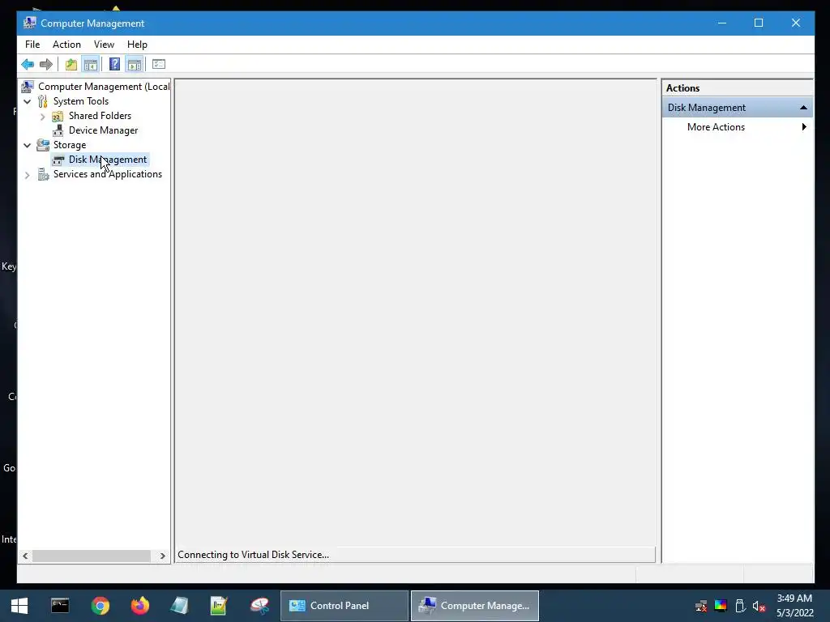The width and height of the screenshot is (830, 622).
Task: Minimize the Computer Management window
Action: [722, 23]
